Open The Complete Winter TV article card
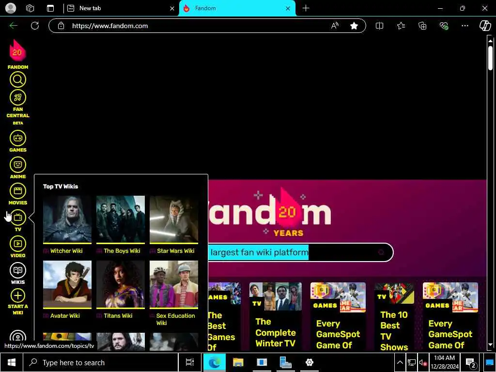This screenshot has width=496, height=372. tap(275, 316)
